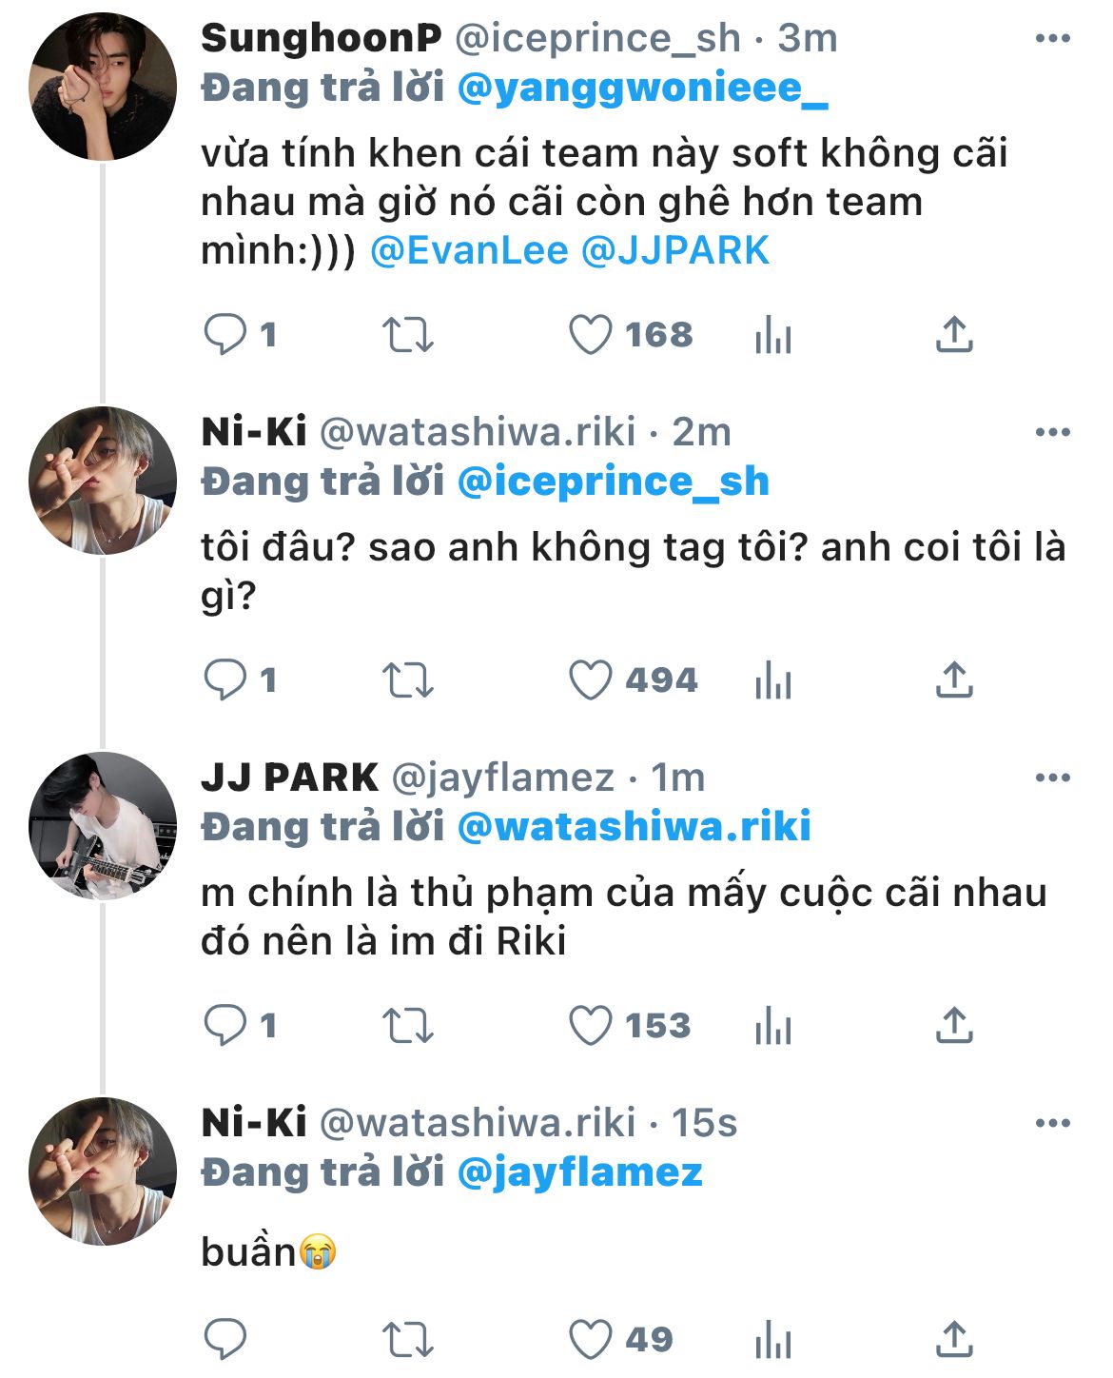The width and height of the screenshot is (1113, 1378).
Task: Open JJ PARK's guitar profile picture
Action: (103, 826)
